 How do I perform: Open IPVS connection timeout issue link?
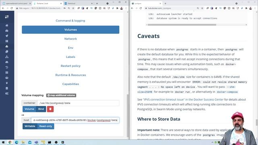coord(183,99)
